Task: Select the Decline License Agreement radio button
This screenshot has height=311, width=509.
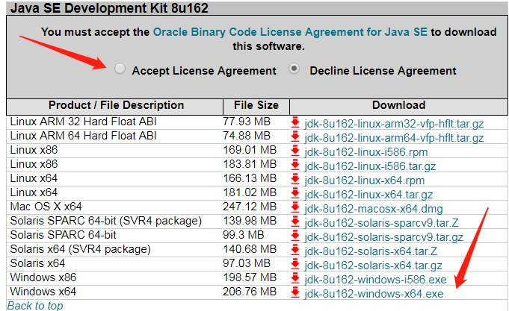Action: [294, 69]
